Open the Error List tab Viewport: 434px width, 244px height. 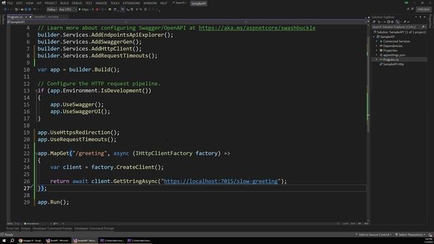click(x=13, y=228)
